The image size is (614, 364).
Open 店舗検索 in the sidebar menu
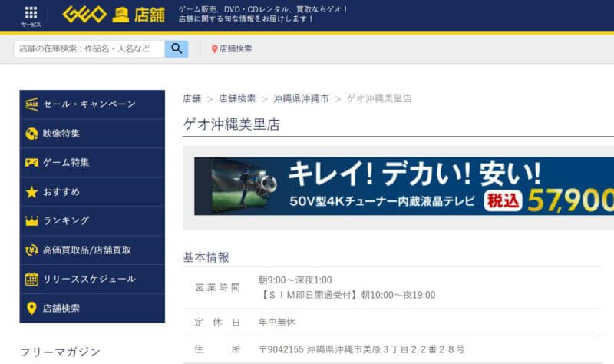pos(92,309)
